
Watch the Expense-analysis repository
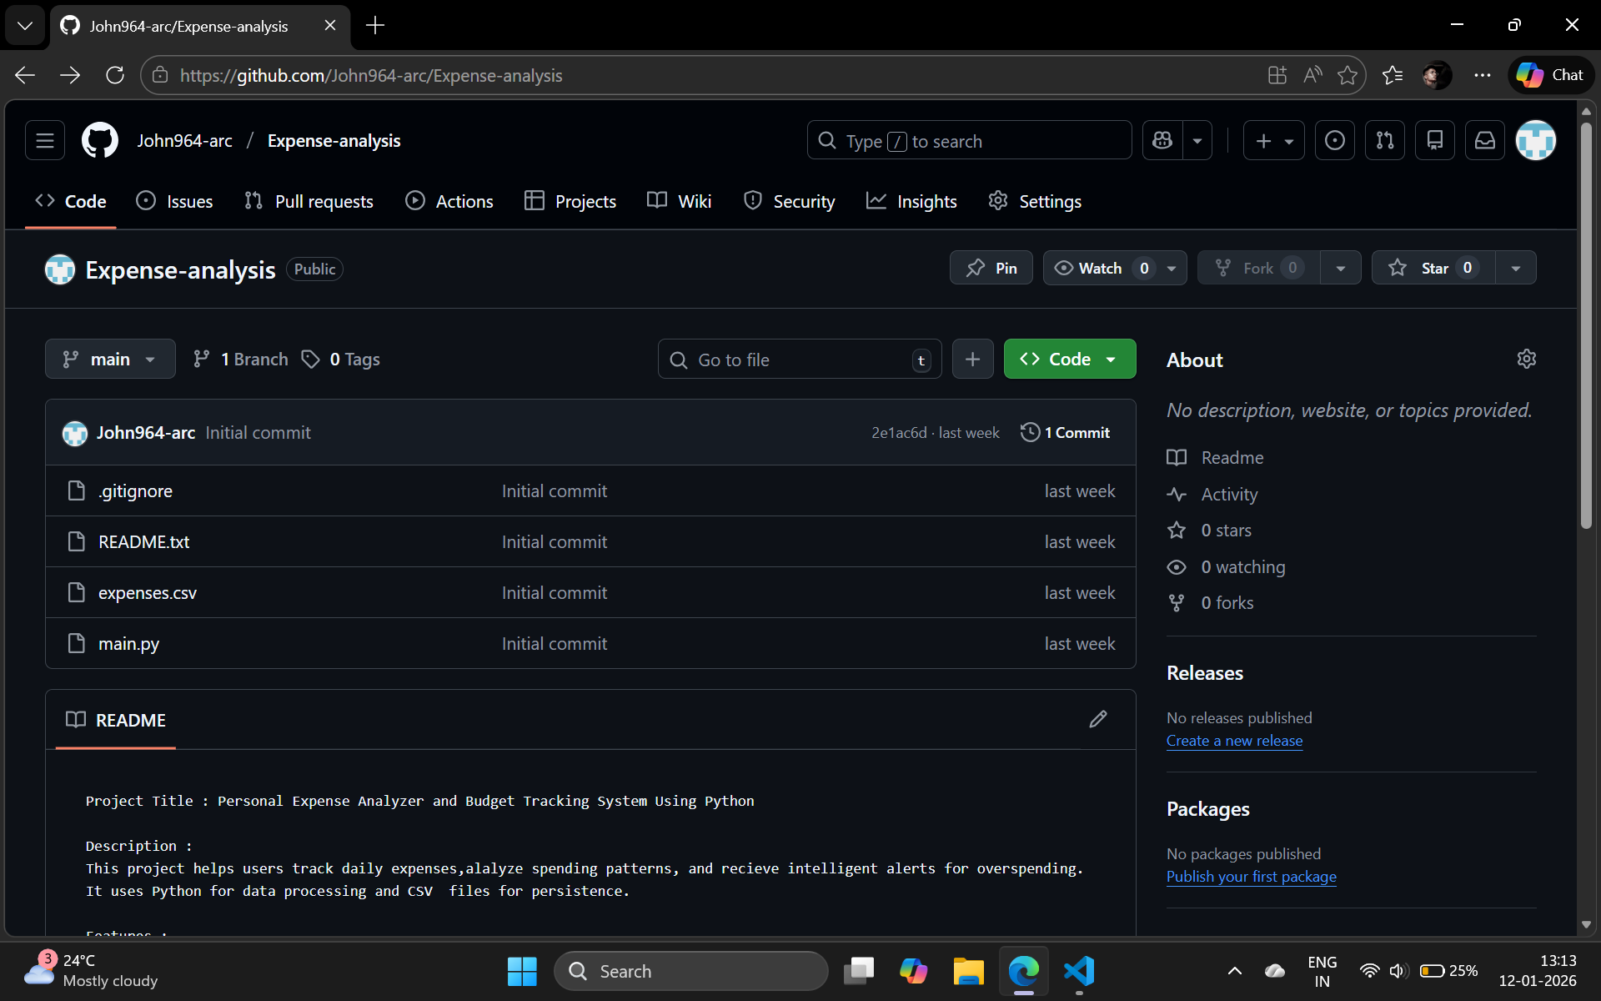point(1099,267)
